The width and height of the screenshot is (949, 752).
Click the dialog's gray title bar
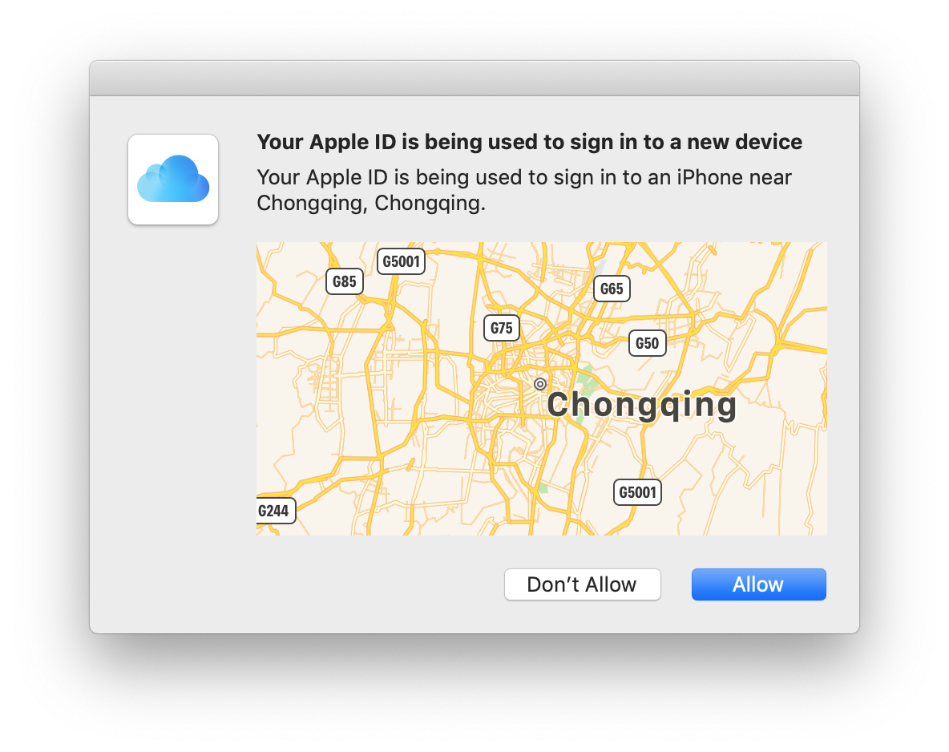(x=474, y=78)
